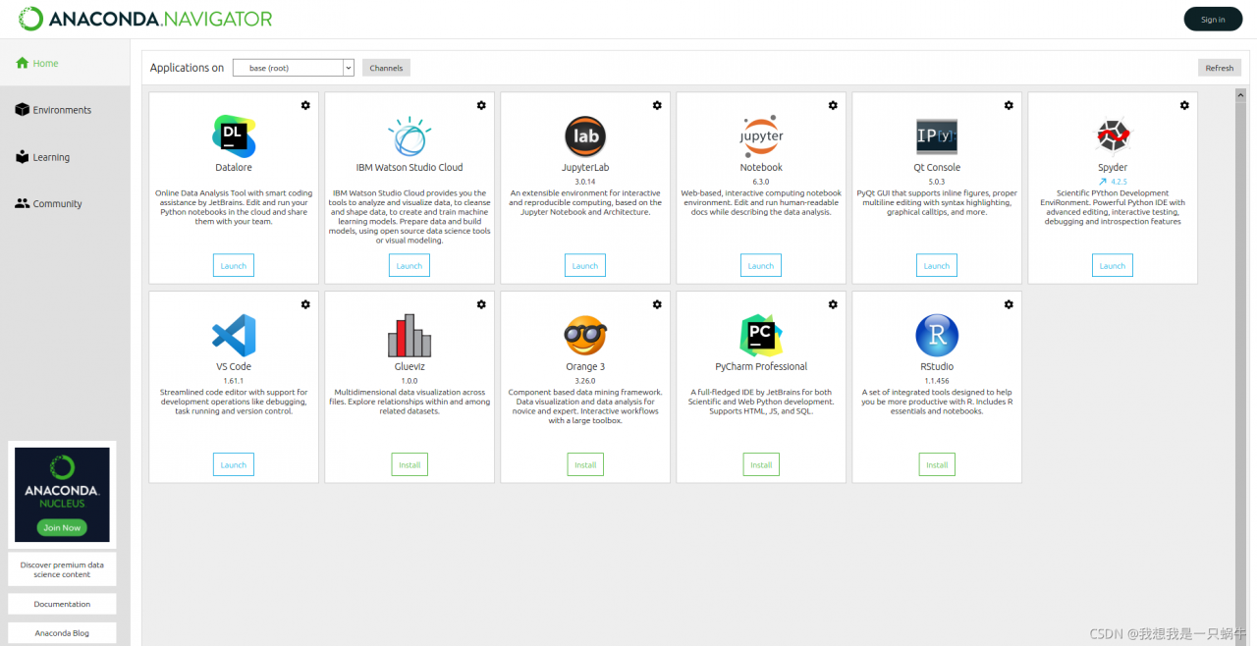Refresh the applications list
This screenshot has height=646, width=1257.
pos(1220,68)
